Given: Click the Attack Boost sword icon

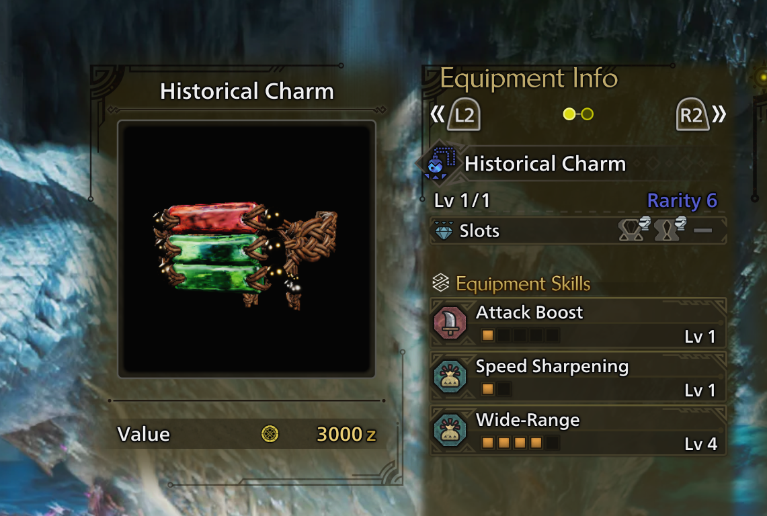Looking at the screenshot, I should 450,322.
